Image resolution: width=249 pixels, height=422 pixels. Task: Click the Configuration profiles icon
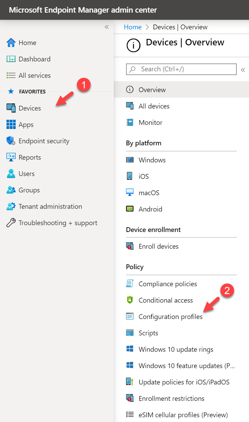click(x=130, y=317)
